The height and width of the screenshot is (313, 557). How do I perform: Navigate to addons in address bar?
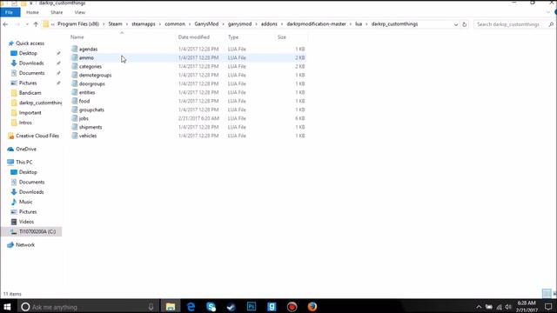tap(269, 24)
